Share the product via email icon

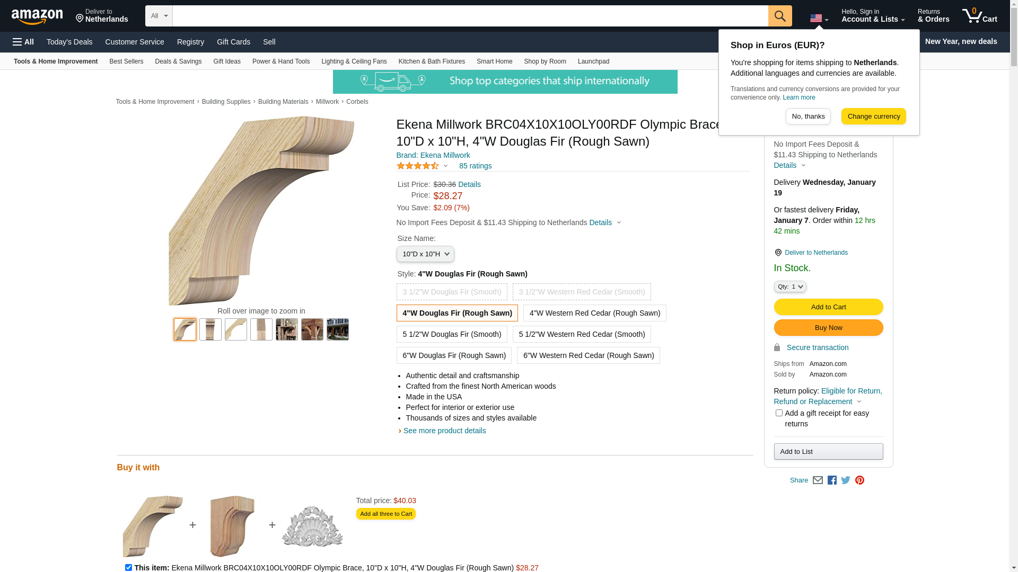click(818, 480)
